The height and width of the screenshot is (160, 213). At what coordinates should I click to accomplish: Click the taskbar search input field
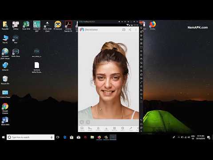[x=31, y=137]
